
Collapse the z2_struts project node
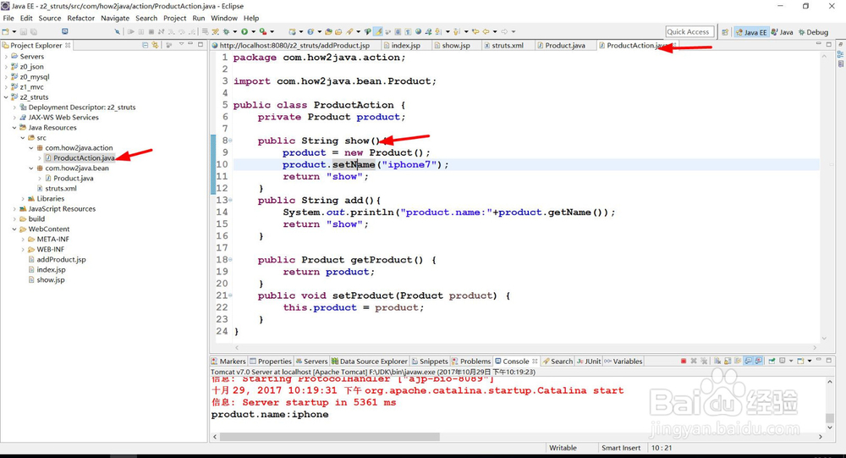coord(6,97)
